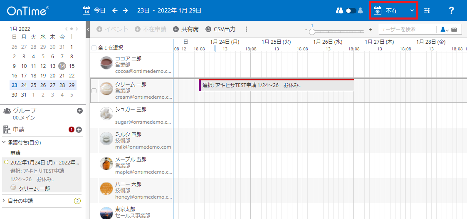Viewport: 467px width, 219px height.
Task: Focus the ユーザーを検索 search field
Action: click(407, 29)
